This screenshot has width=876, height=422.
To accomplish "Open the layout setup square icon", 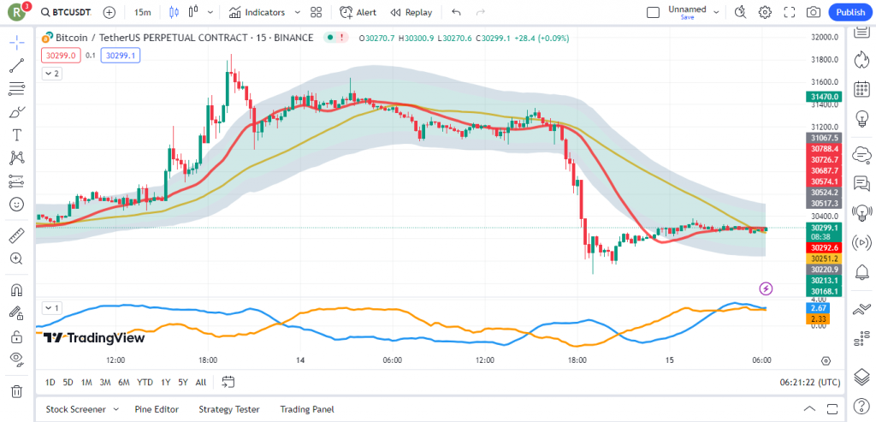I will pyautogui.click(x=653, y=12).
